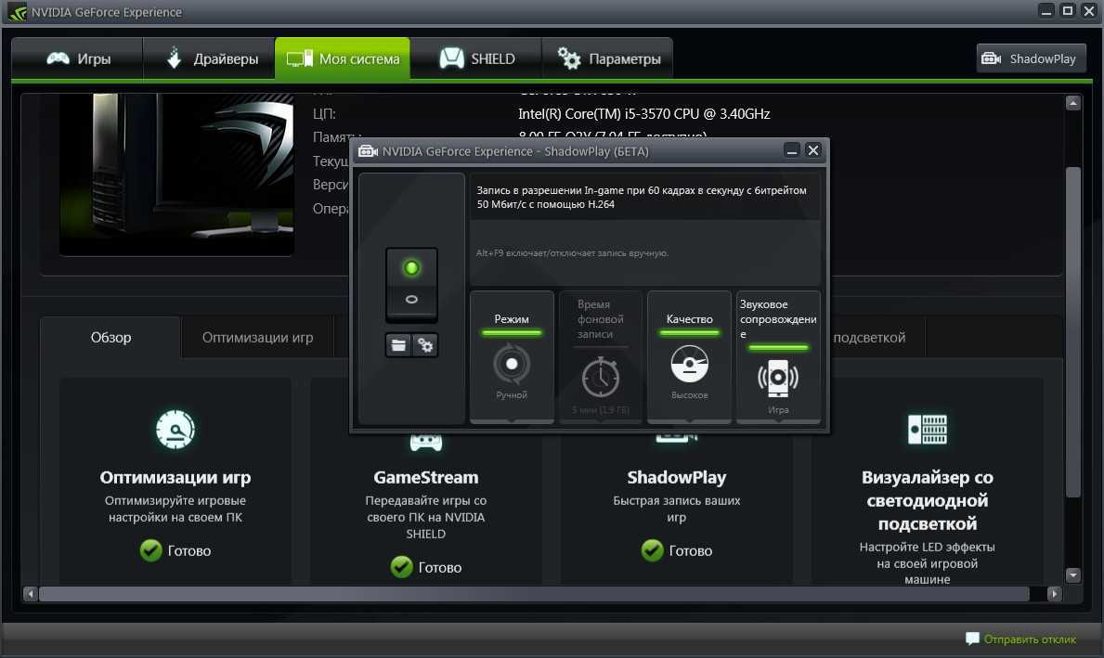
Task: Click the vertical scrollbar thumb
Action: click(1073, 332)
